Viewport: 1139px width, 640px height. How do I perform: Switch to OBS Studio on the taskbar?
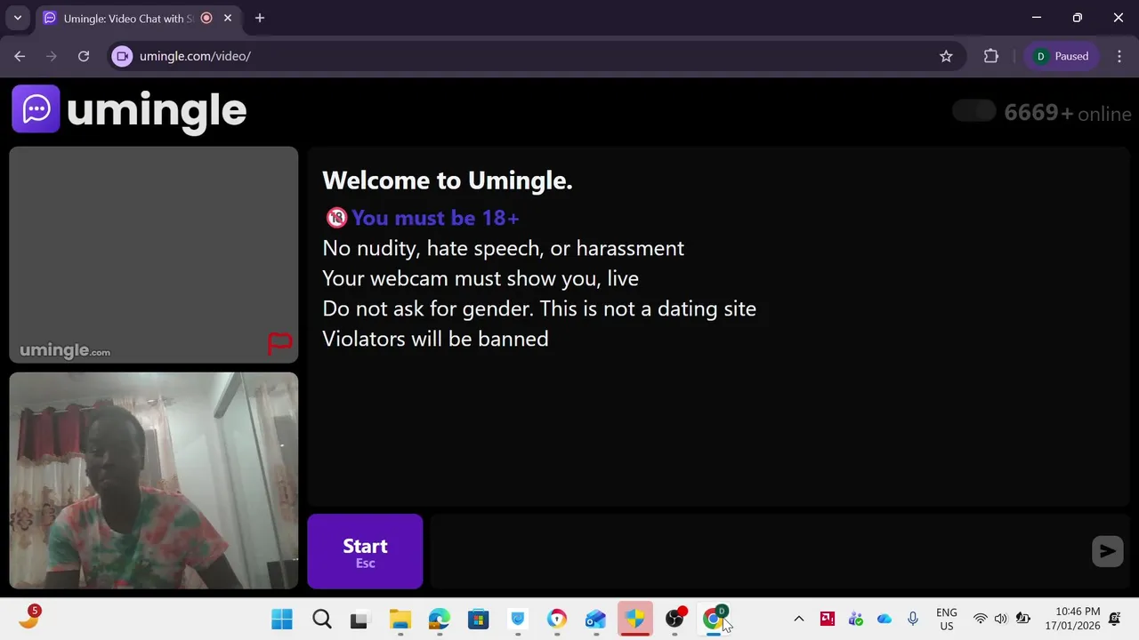tap(675, 620)
